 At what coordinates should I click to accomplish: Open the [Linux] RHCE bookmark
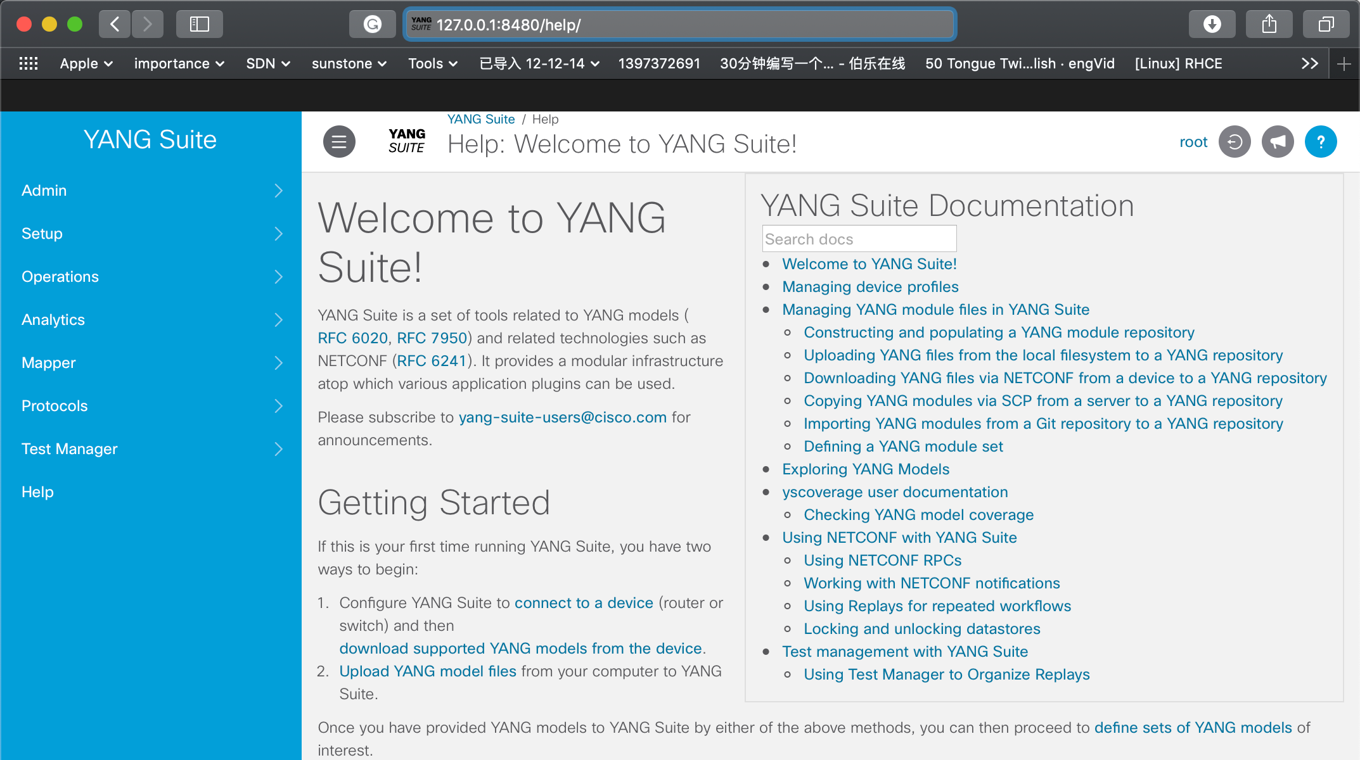(1179, 63)
